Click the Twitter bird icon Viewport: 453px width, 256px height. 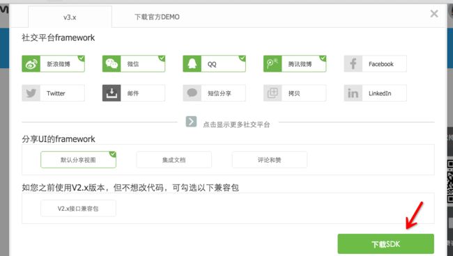tap(31, 93)
